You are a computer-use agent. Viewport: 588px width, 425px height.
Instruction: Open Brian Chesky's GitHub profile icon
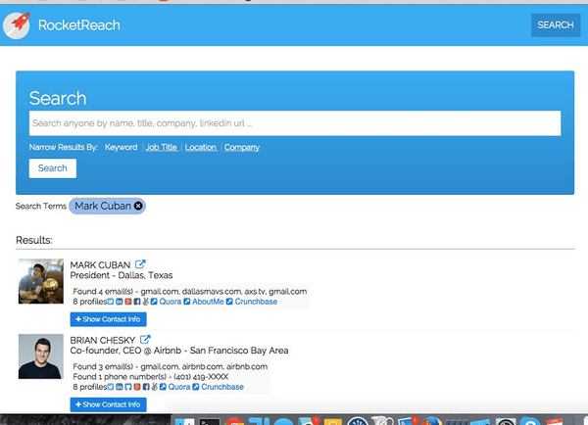pyautogui.click(x=128, y=387)
